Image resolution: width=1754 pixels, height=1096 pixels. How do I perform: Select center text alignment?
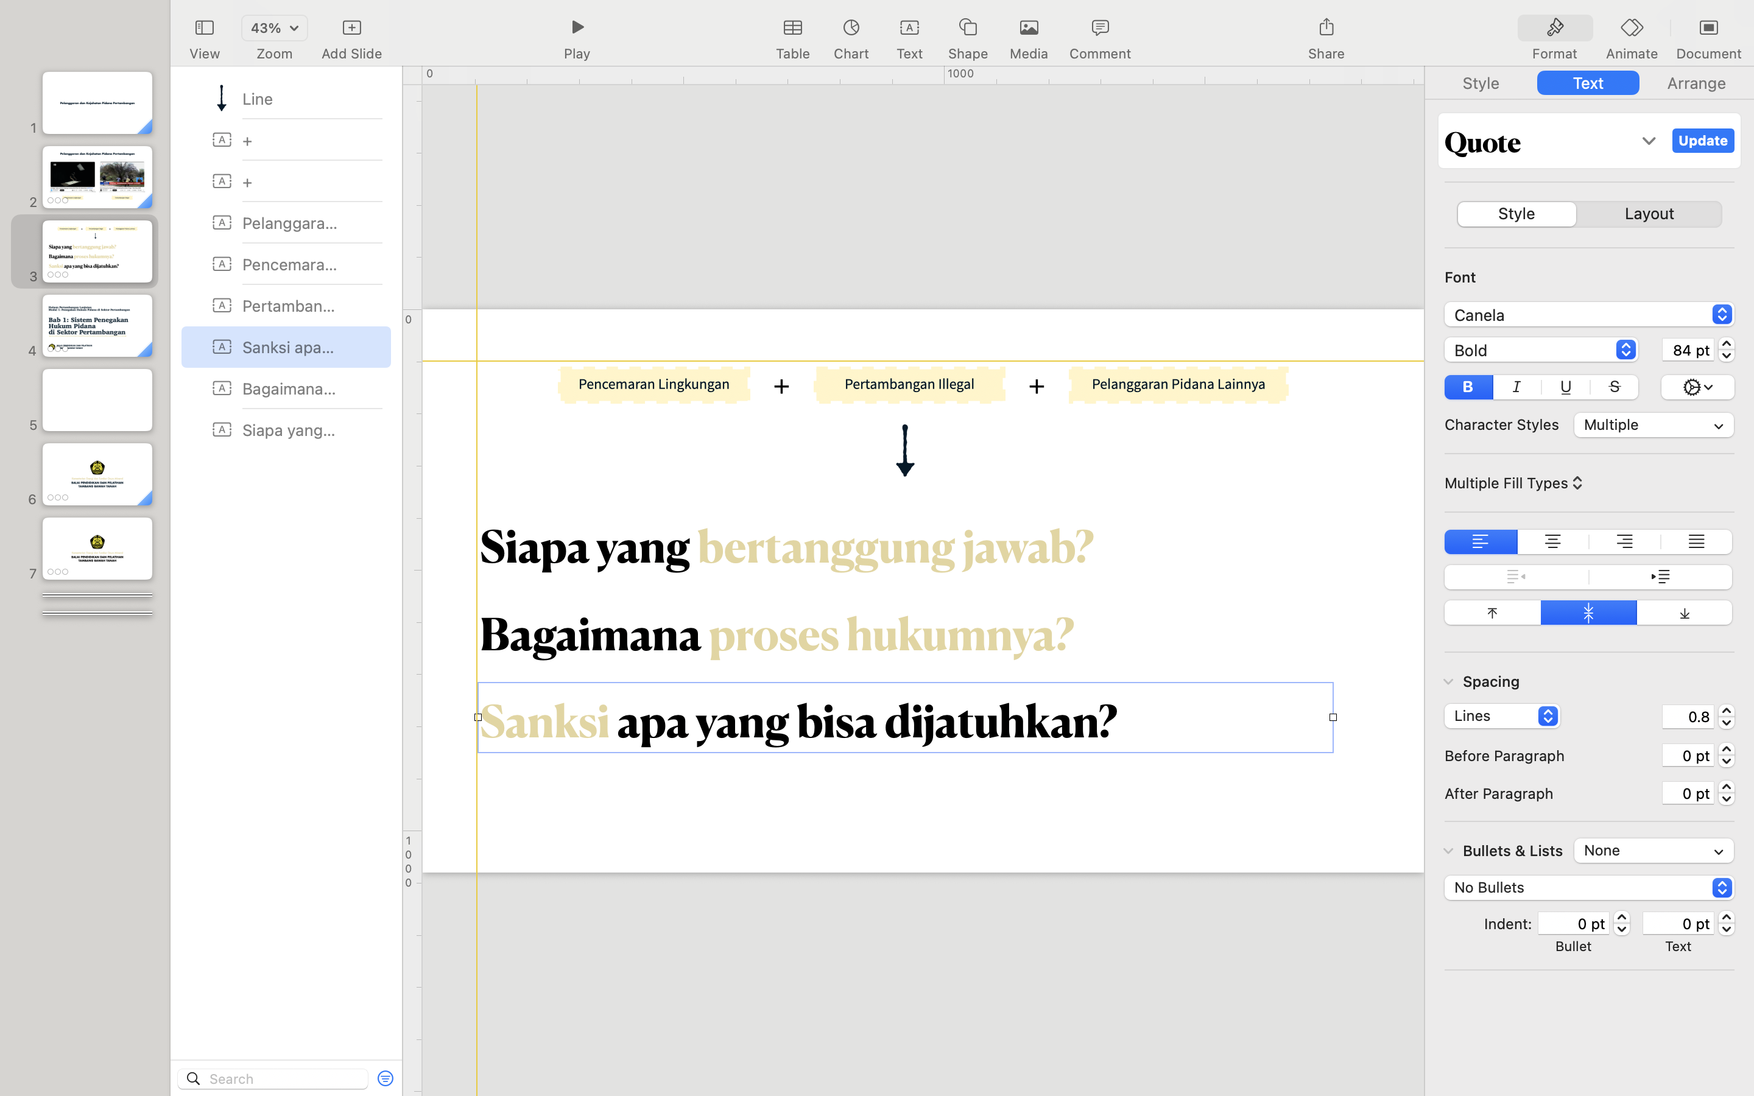coord(1552,541)
